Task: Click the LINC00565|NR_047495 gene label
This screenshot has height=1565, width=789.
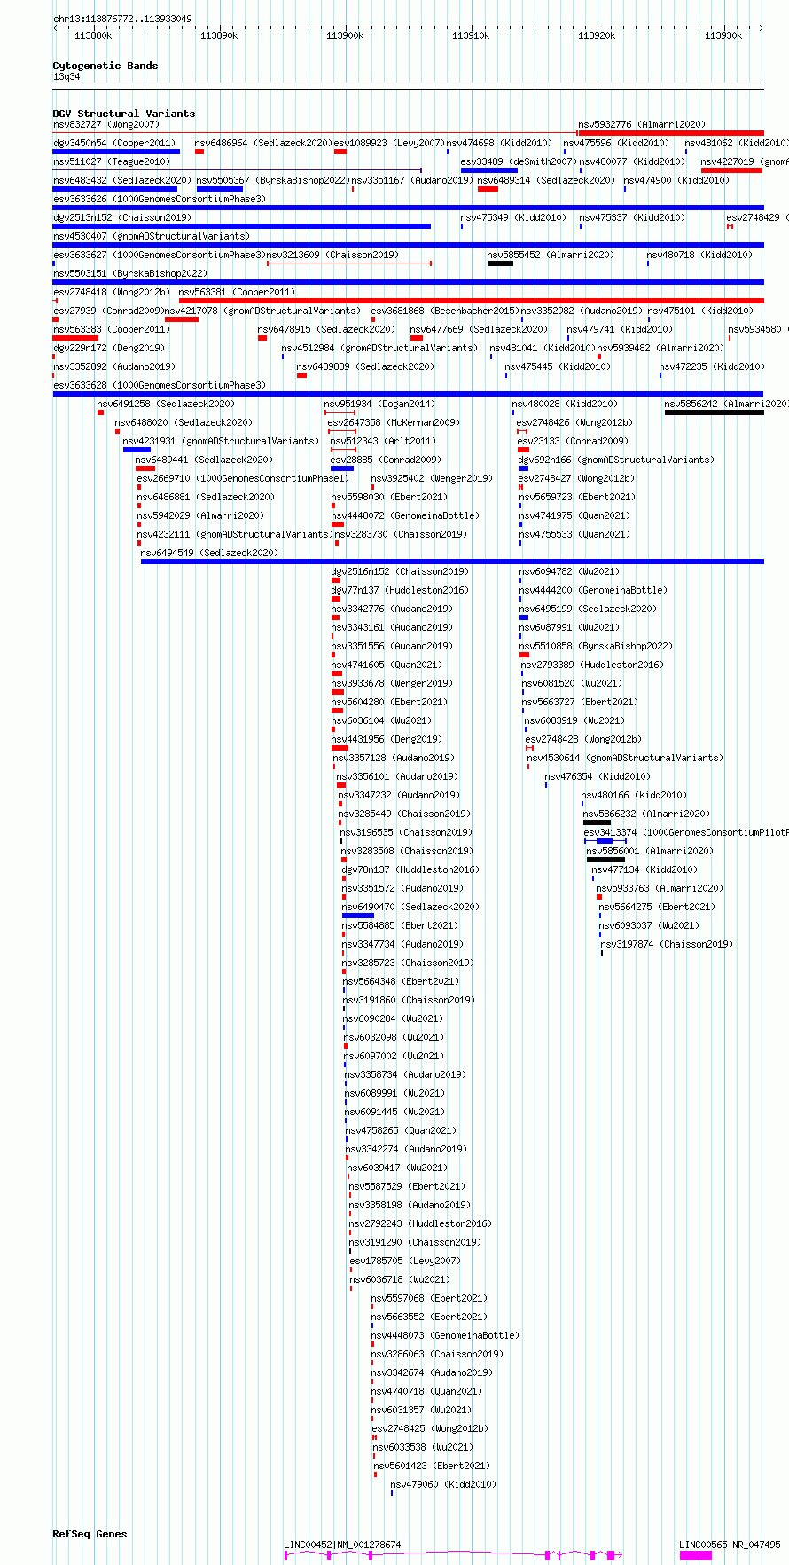Action: (730, 1545)
